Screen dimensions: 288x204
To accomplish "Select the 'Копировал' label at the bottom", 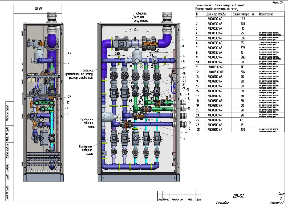I will click(223, 202).
